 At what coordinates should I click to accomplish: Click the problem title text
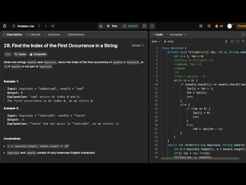[x=60, y=45]
